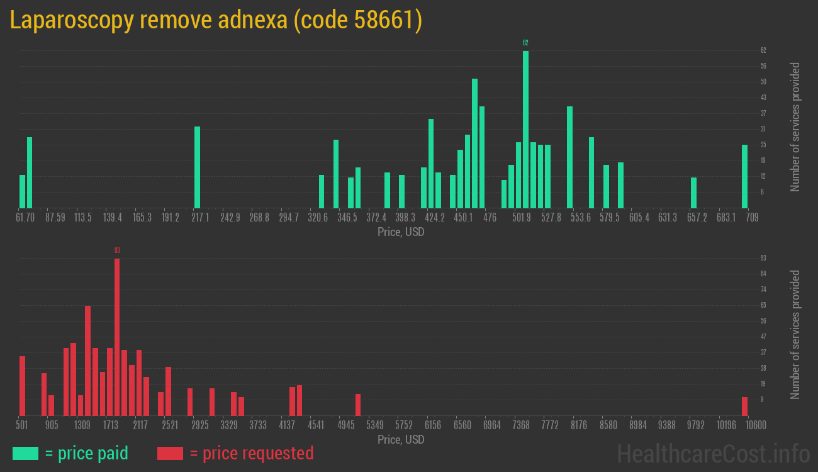Click the 'Price, USD' label under green chart
The image size is (818, 472).
(x=401, y=232)
